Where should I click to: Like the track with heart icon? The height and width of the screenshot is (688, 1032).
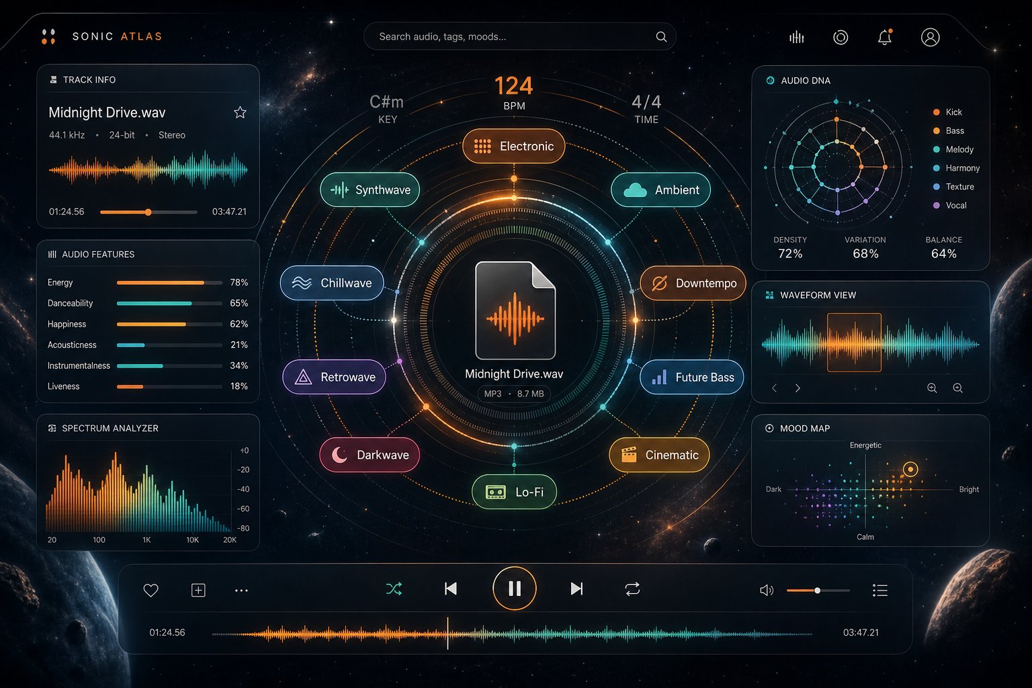(150, 590)
